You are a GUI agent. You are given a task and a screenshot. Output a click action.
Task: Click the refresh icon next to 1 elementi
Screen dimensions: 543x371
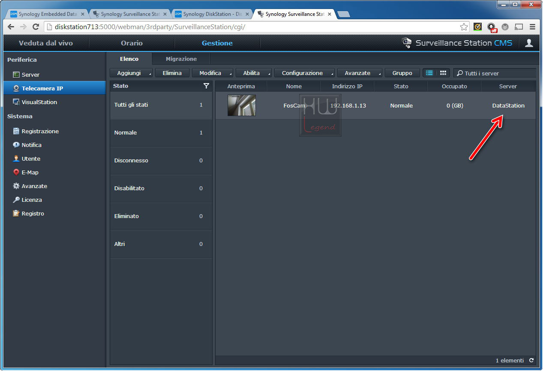click(531, 360)
